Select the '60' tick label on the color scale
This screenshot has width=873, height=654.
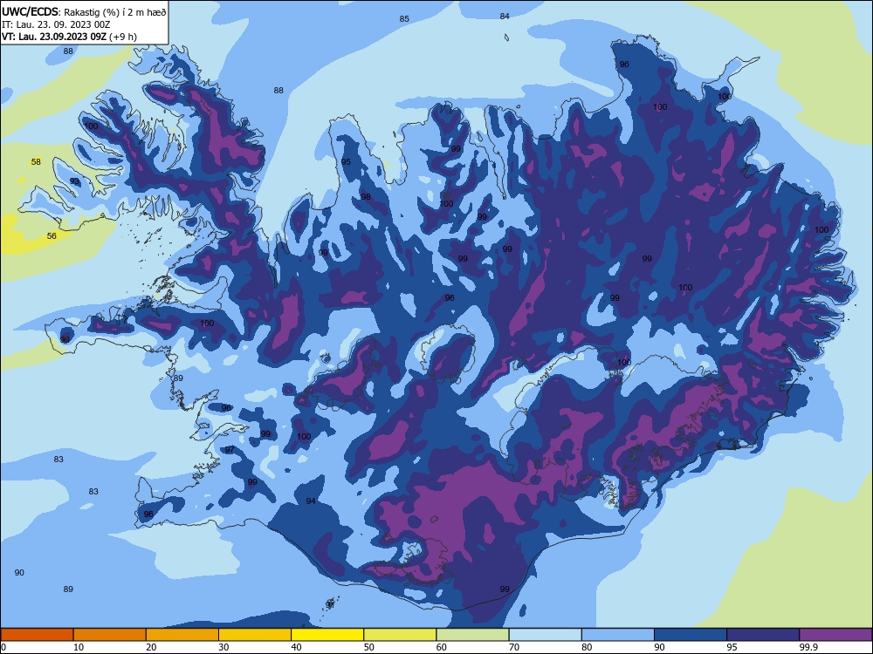[442, 647]
